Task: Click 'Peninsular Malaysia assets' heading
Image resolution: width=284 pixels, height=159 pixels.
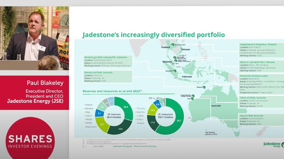Action: [x=254, y=76]
